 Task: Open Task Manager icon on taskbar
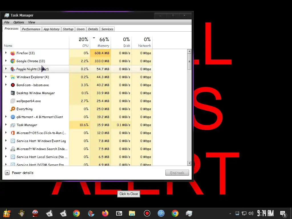point(189,213)
